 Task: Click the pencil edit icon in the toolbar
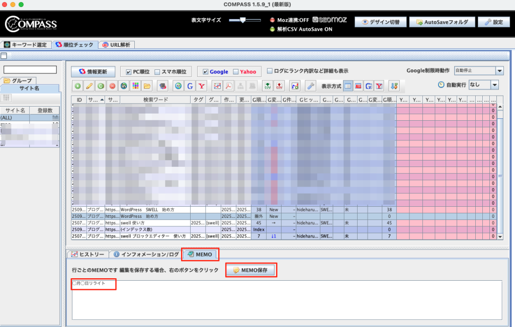89,86
